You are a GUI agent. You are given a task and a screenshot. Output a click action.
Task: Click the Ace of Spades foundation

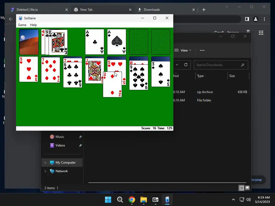117,42
